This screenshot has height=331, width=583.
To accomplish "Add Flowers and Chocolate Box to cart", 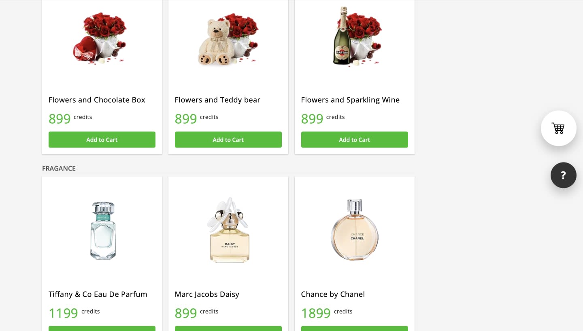I will click(x=102, y=139).
